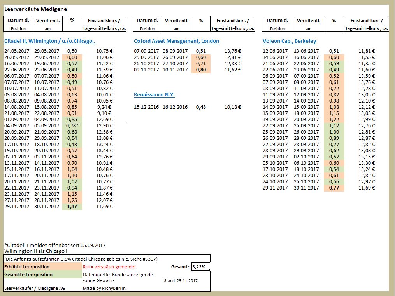
Task: Click the footnote about Citadel II meldet
Action: coord(51,245)
